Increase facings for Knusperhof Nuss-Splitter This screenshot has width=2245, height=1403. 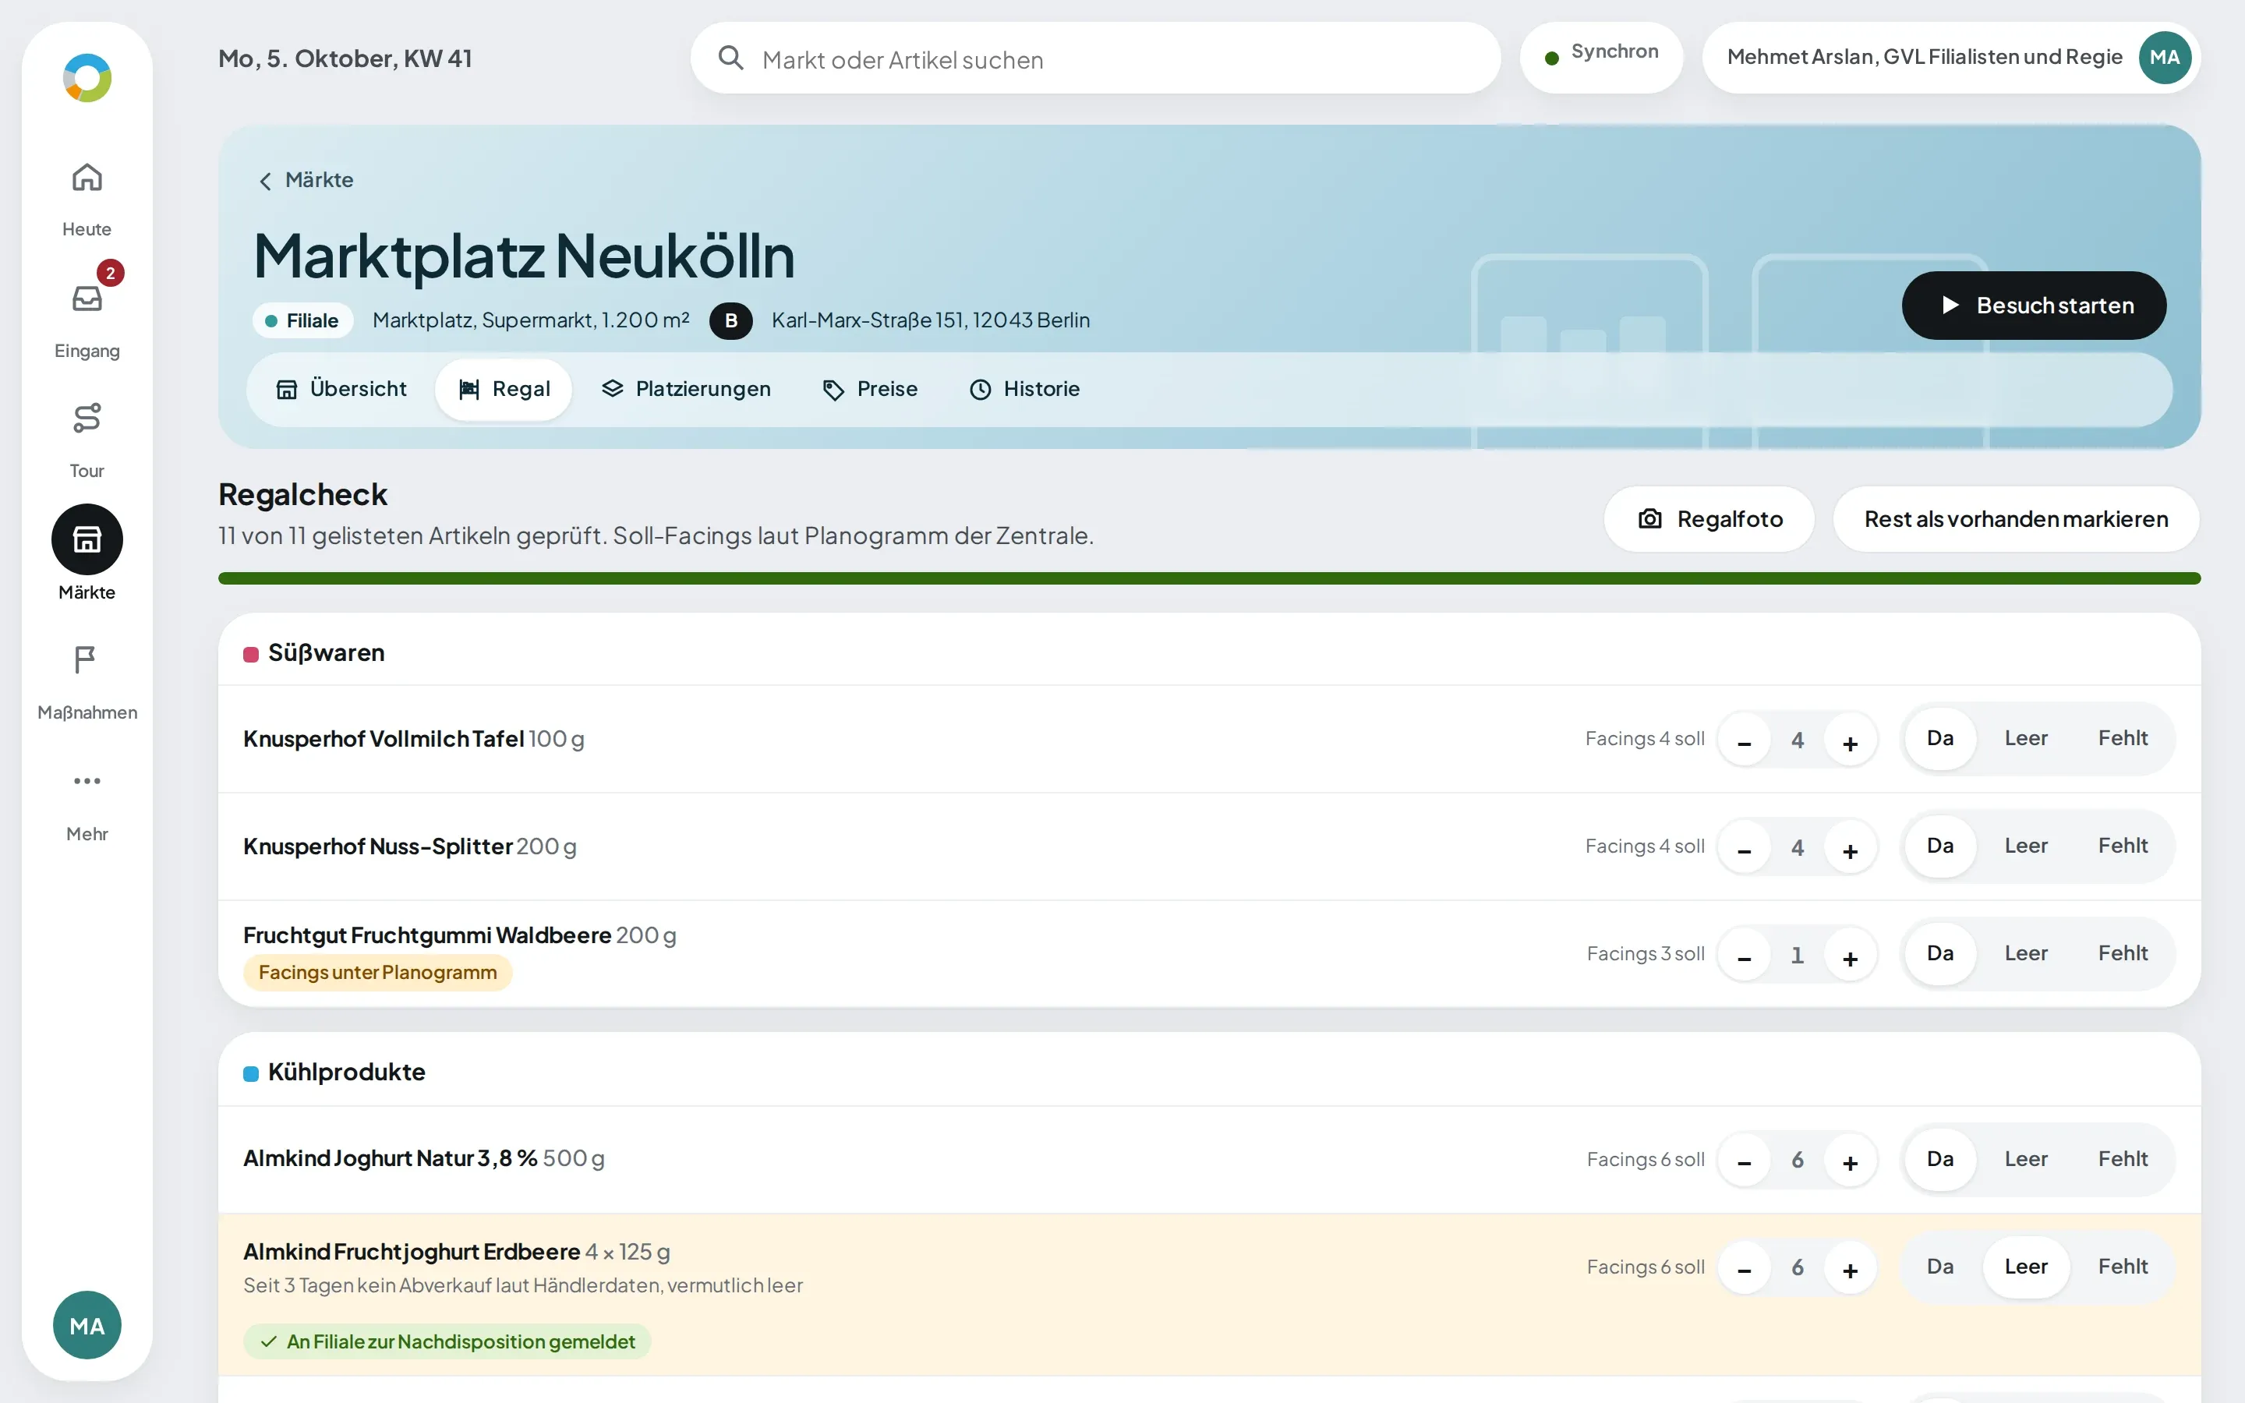[x=1850, y=847]
